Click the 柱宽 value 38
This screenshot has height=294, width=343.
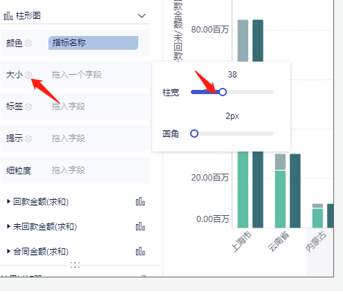tap(232, 75)
